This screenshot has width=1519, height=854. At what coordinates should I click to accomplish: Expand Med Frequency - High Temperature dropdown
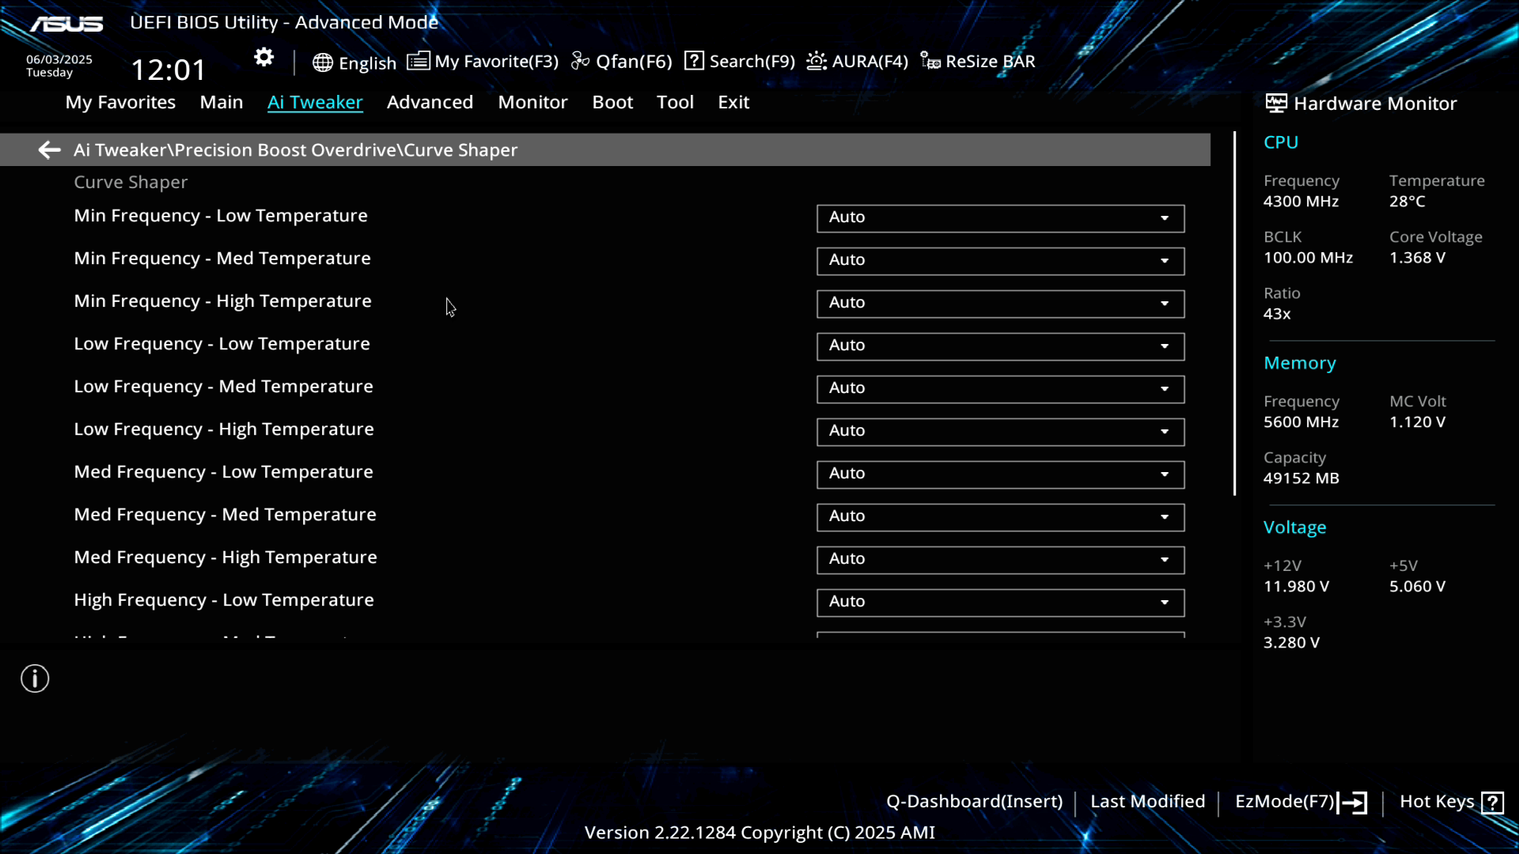click(1000, 559)
